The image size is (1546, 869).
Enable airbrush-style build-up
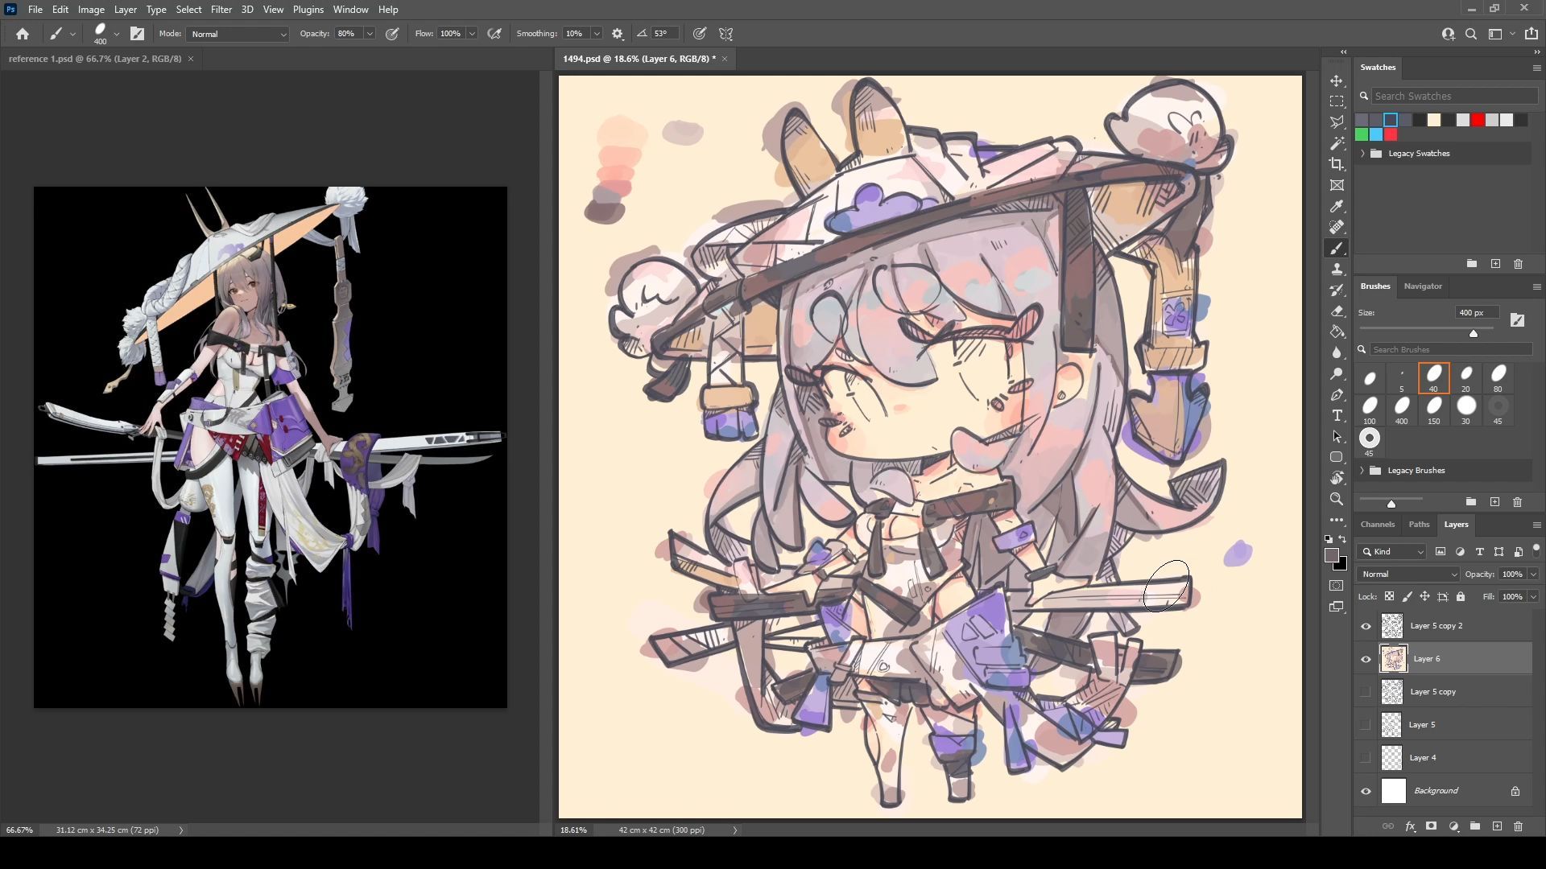[x=494, y=34]
